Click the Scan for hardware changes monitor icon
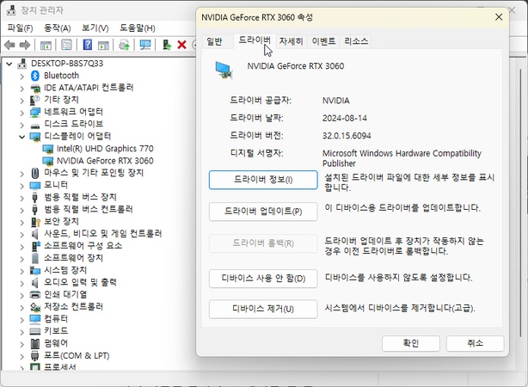This screenshot has width=528, height=387. 145,45
